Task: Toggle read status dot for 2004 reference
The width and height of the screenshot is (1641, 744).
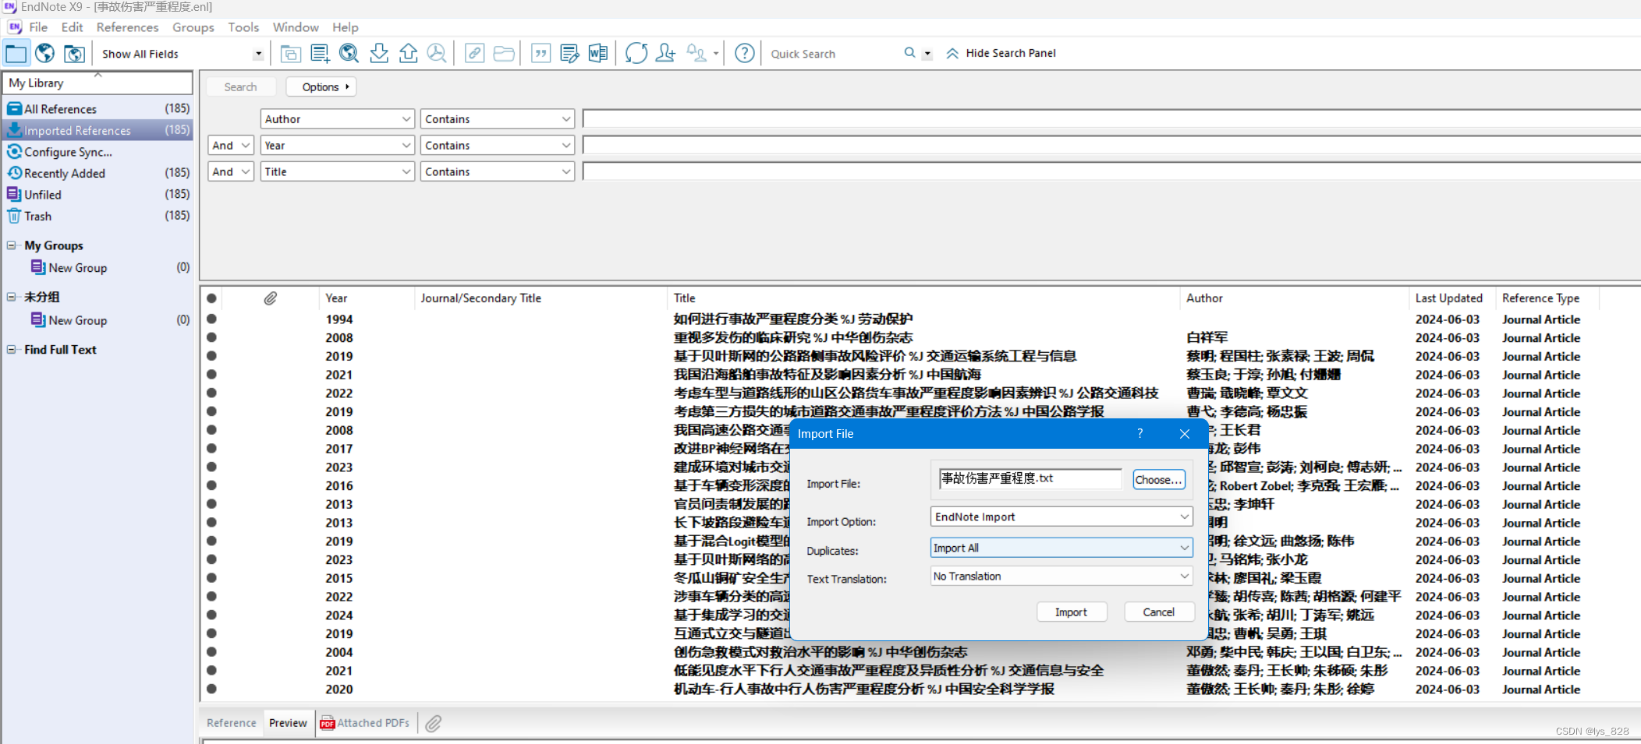Action: 211,651
